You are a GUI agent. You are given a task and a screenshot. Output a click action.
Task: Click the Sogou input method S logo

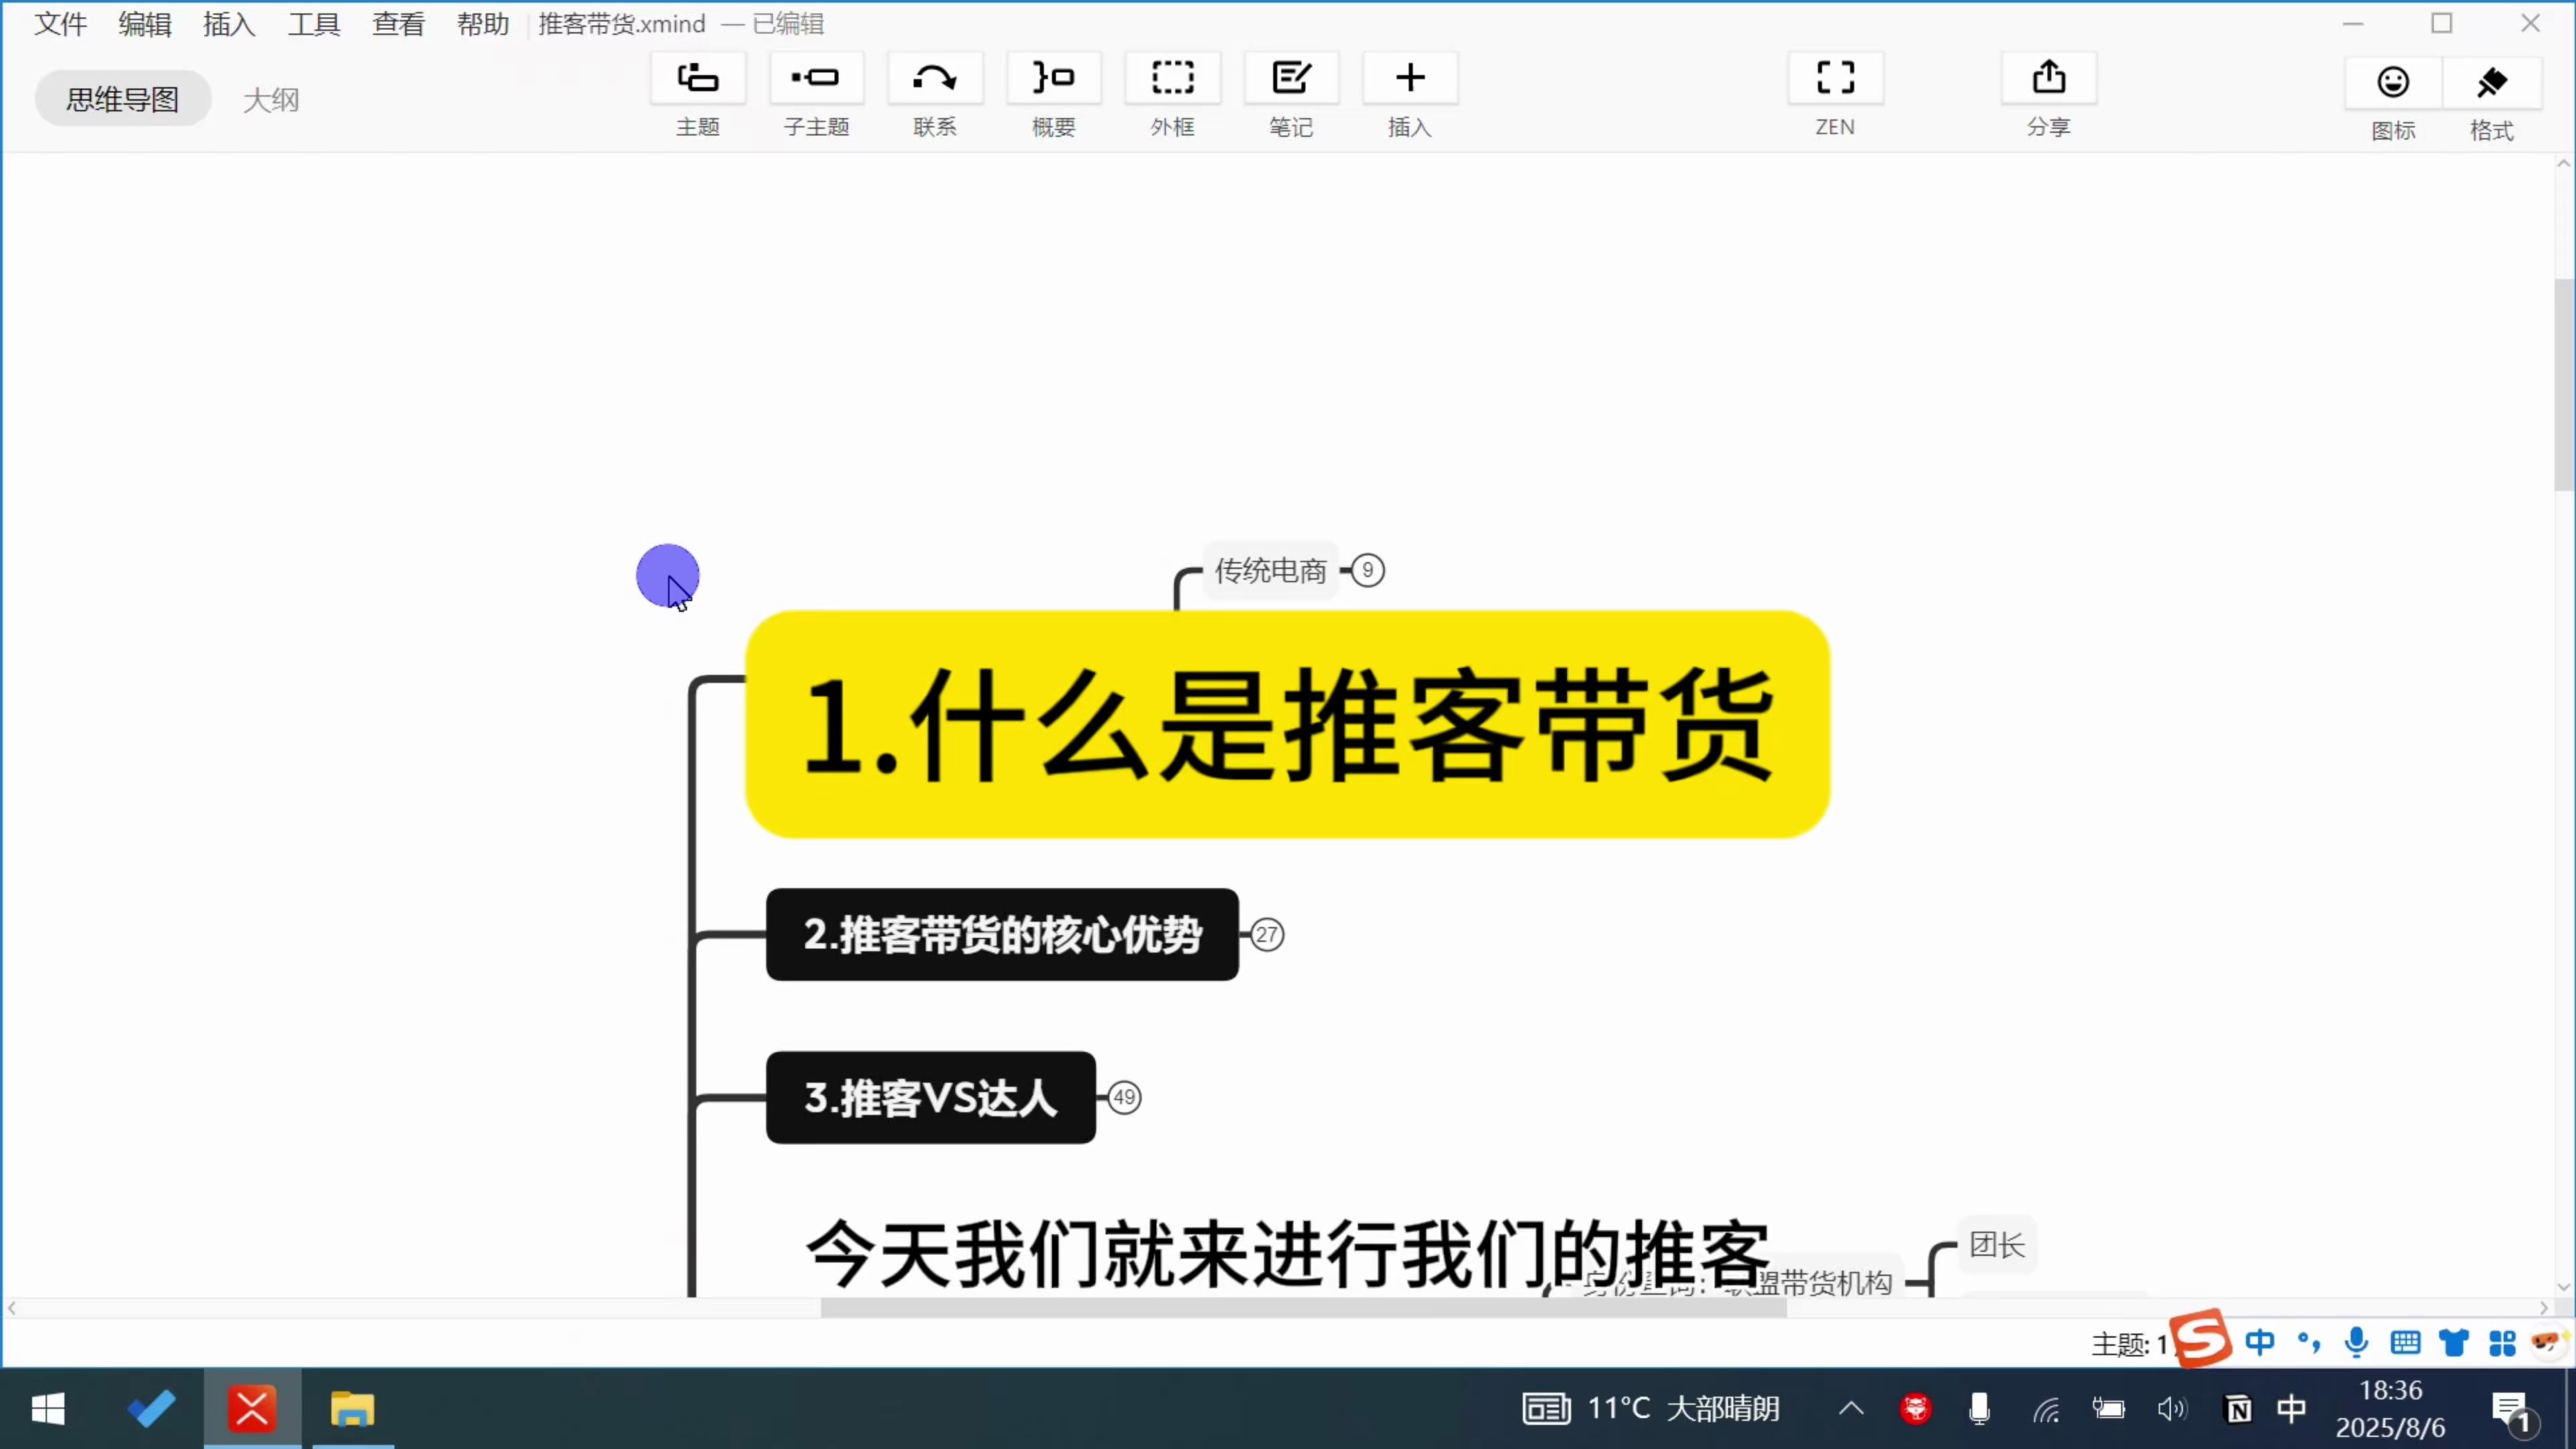[2202, 1338]
